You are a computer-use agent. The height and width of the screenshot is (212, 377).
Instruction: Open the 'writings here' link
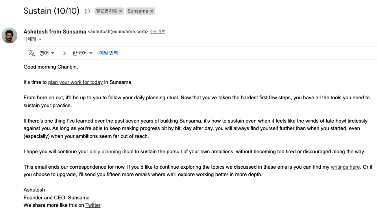coord(345,167)
